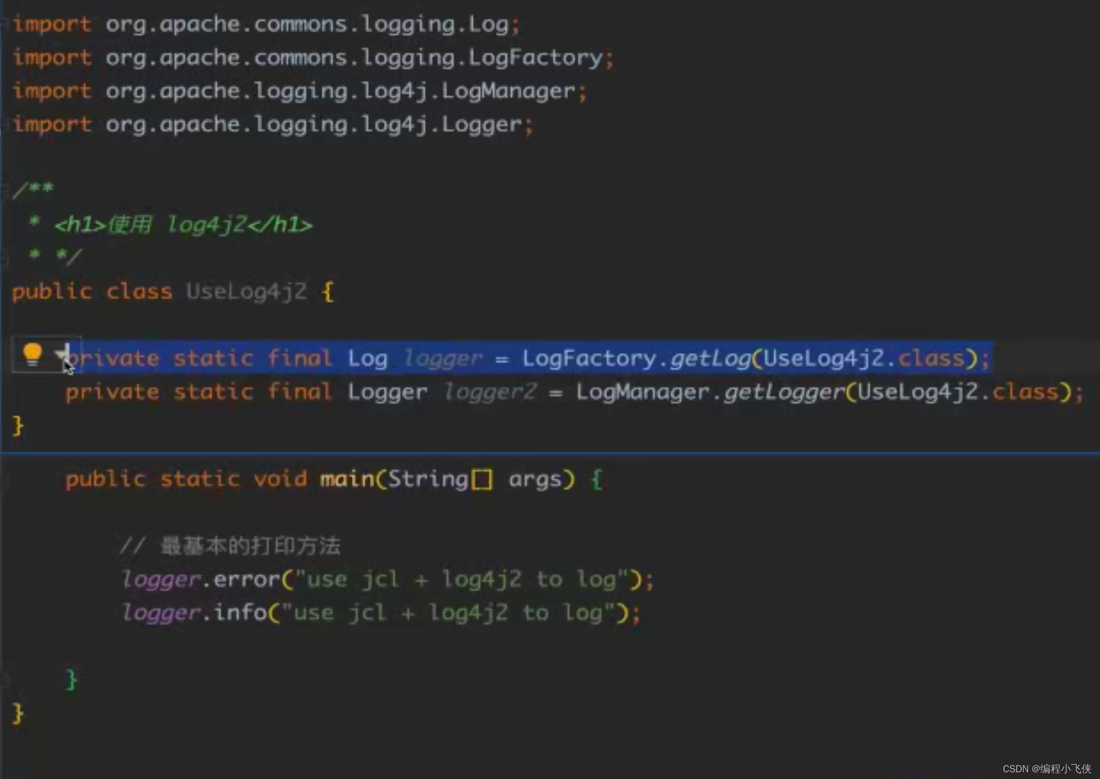Click getLog method call in highlighted line
This screenshot has height=779, width=1100.
[710, 358]
